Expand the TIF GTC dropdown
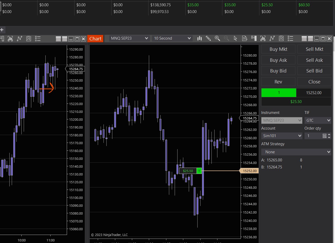The image size is (335, 243). pos(318,120)
